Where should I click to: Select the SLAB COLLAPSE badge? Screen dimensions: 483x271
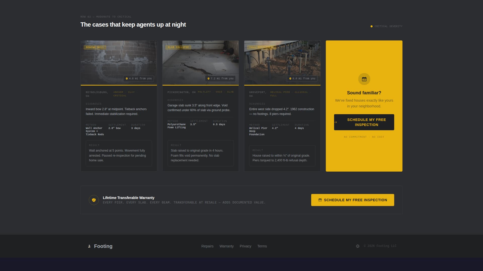[x=178, y=47]
